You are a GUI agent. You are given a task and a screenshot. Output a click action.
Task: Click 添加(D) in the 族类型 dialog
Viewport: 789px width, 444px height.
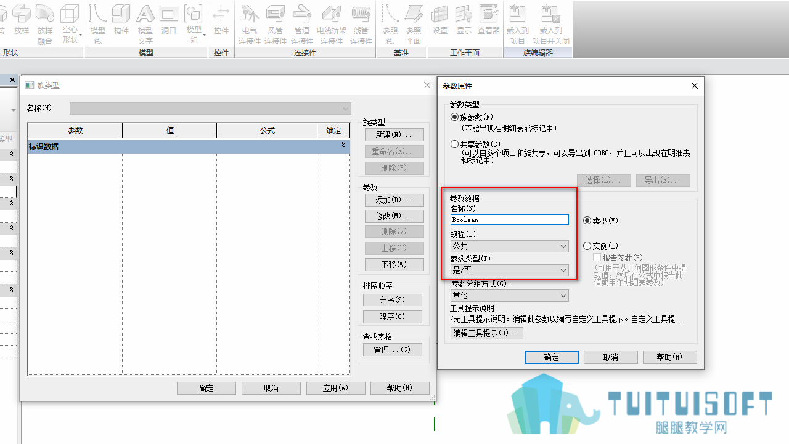point(394,200)
